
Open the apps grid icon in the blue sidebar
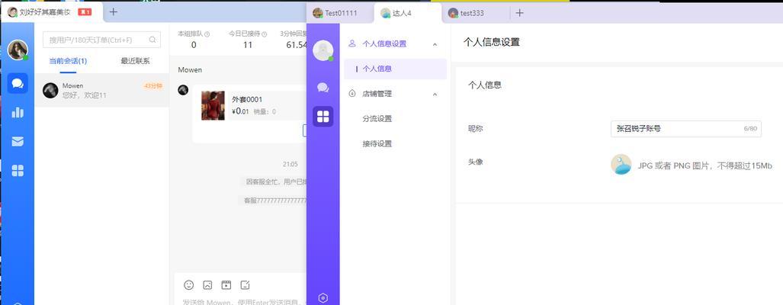[x=18, y=171]
